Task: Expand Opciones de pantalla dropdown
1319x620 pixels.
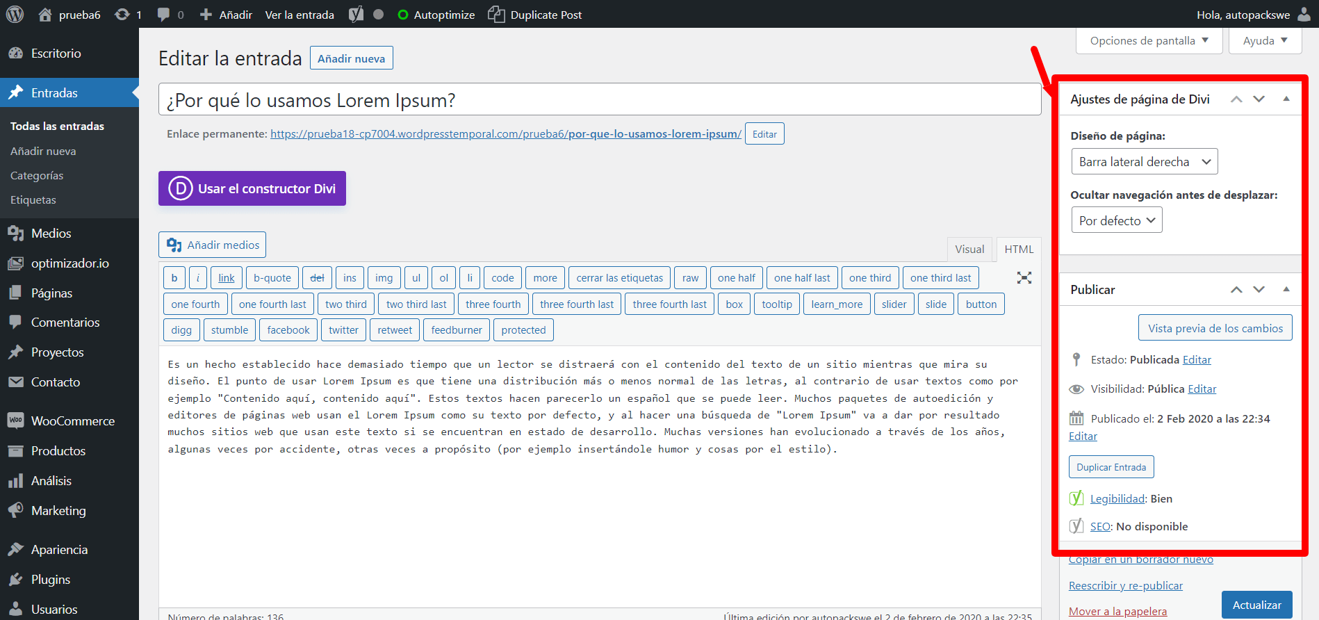Action: click(1149, 40)
